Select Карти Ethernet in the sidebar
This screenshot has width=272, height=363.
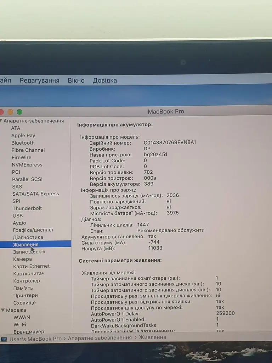(x=31, y=266)
